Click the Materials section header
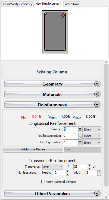The image size is (109, 200). click(x=52, y=94)
